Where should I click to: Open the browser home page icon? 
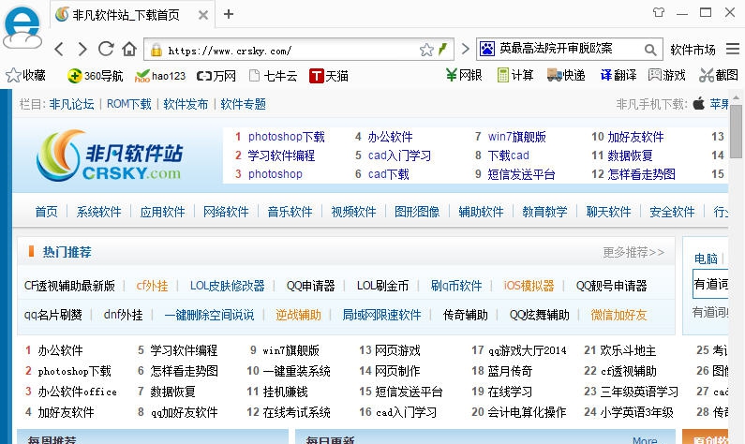pos(129,49)
